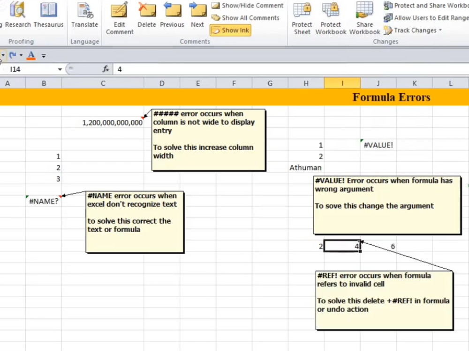Viewport: 469px width, 351px height.
Task: Click the #REF! error comment box
Action: tap(385, 300)
